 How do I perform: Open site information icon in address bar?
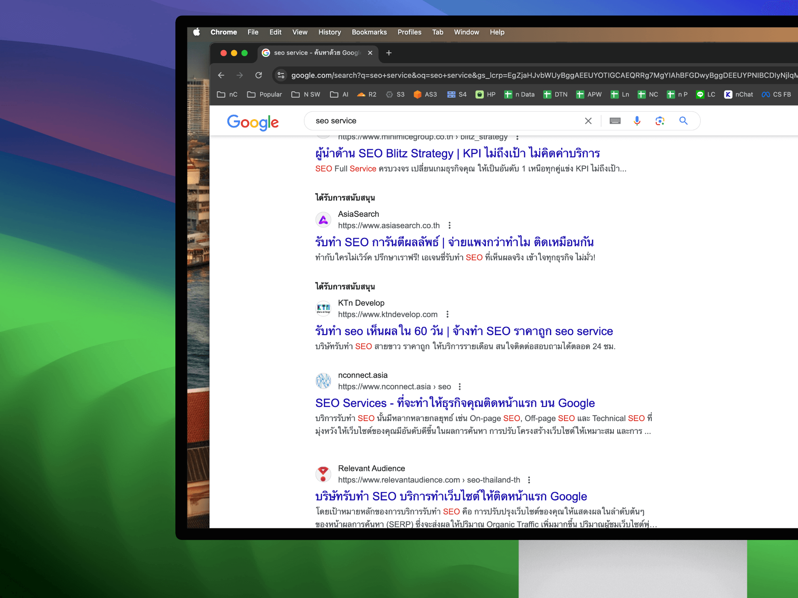pyautogui.click(x=281, y=75)
